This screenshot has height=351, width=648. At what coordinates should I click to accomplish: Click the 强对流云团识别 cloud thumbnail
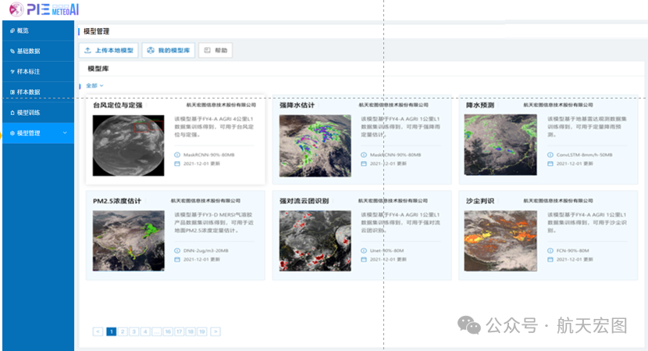coord(315,241)
